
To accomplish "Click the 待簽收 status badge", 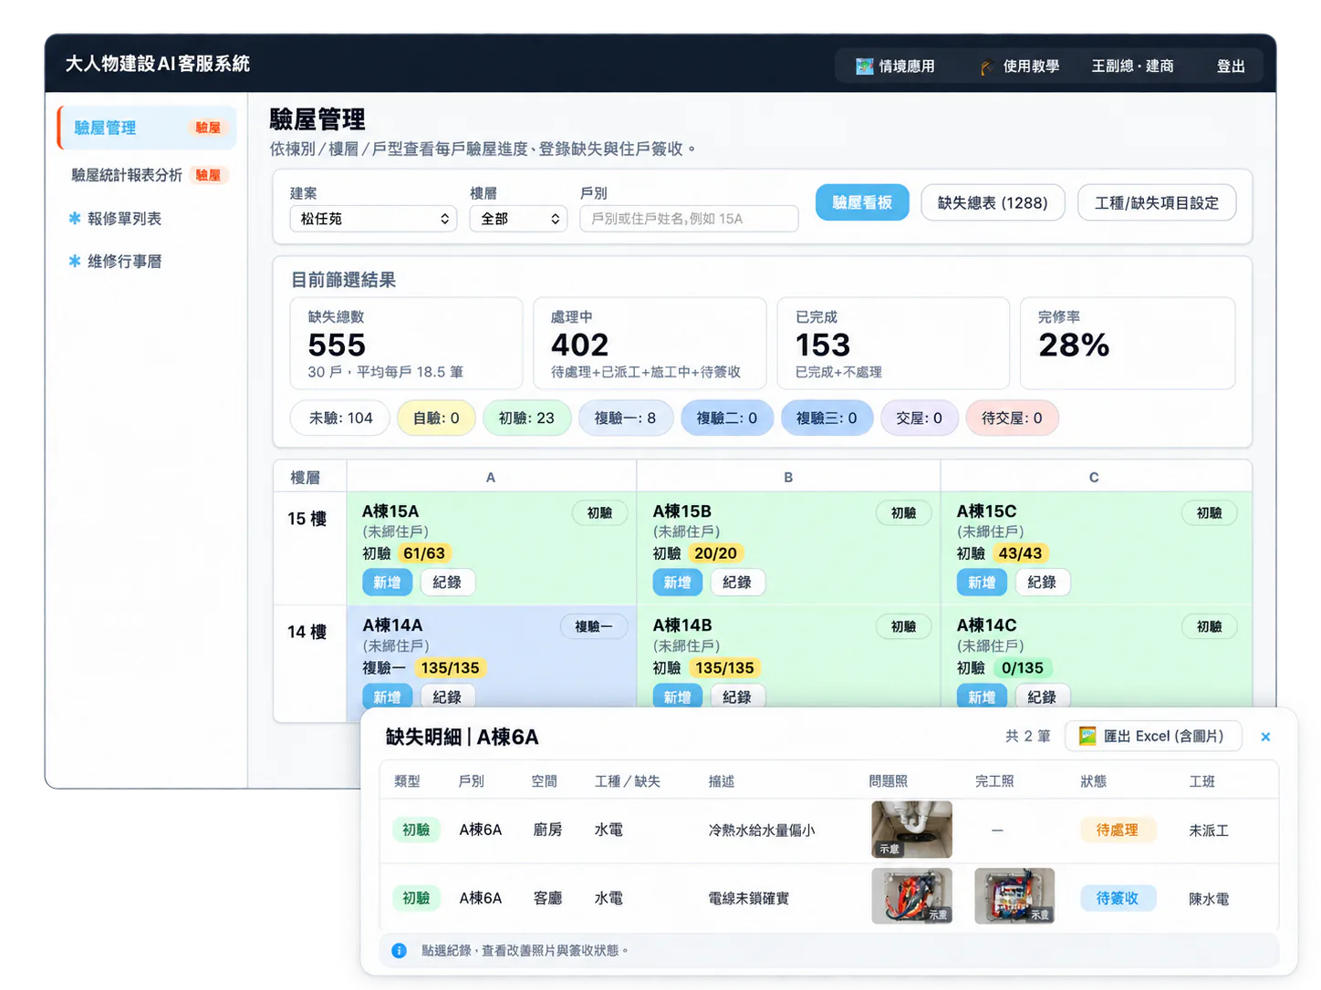I will point(1117,898).
